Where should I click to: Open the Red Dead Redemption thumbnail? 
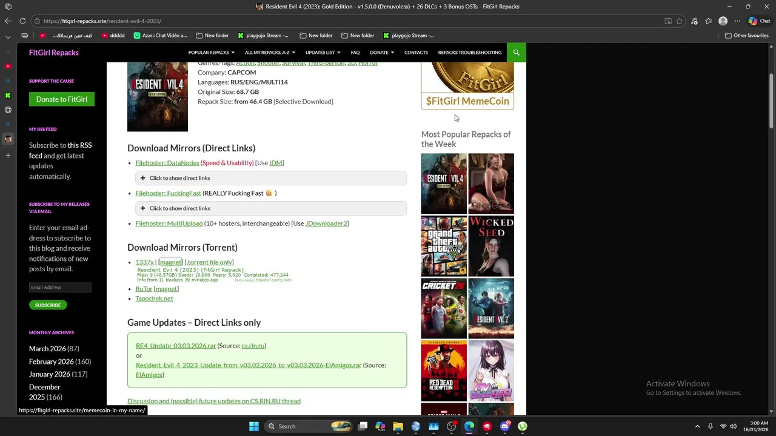pos(444,371)
